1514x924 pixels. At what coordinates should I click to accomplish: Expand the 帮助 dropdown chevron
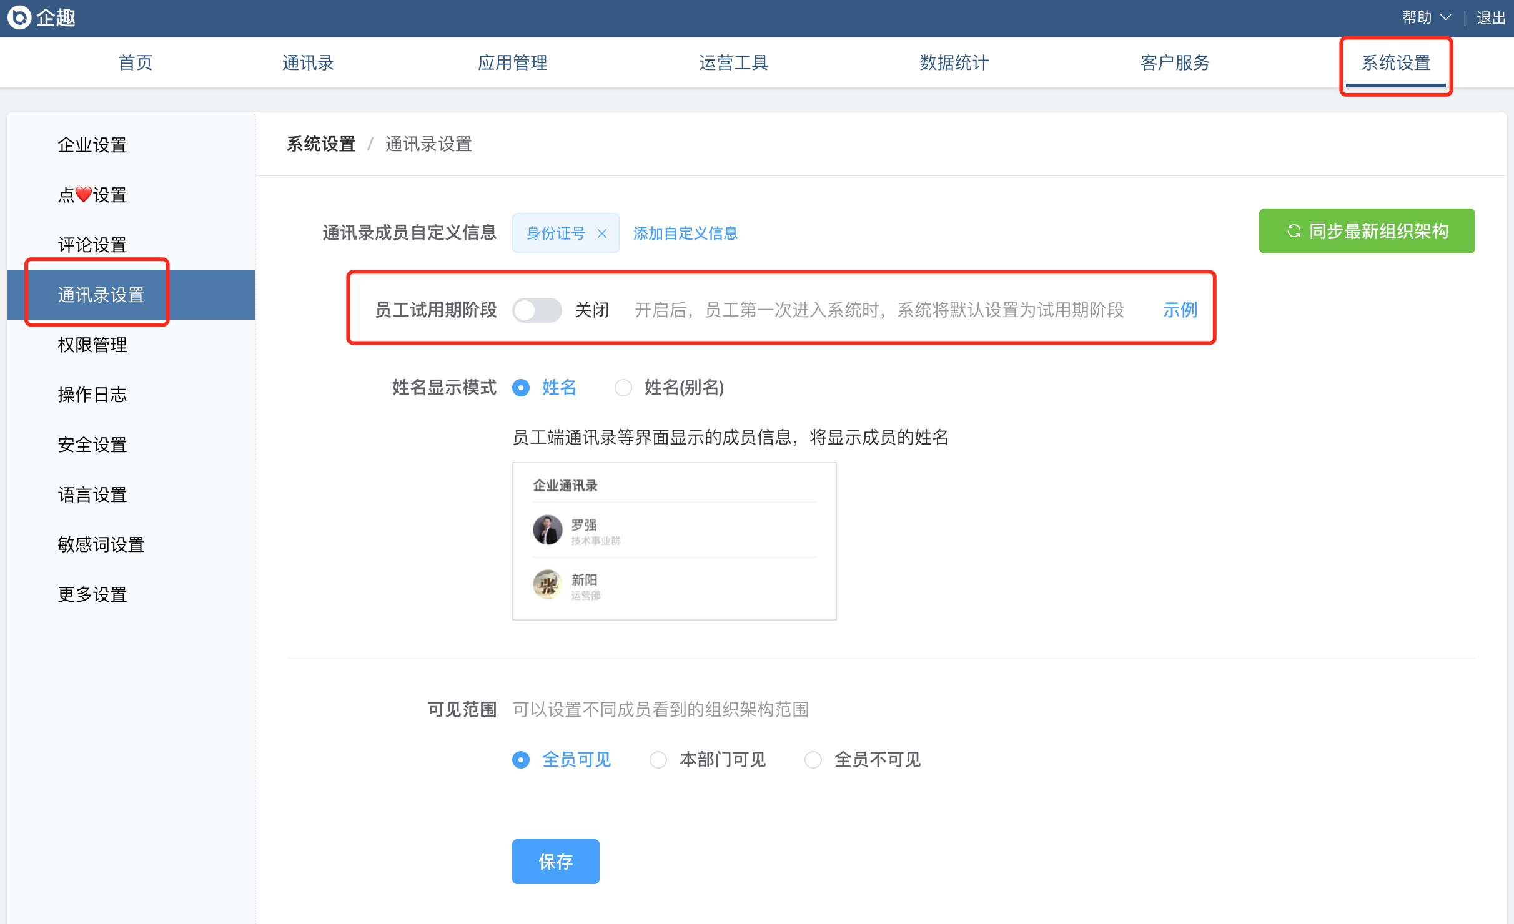[x=1445, y=17]
